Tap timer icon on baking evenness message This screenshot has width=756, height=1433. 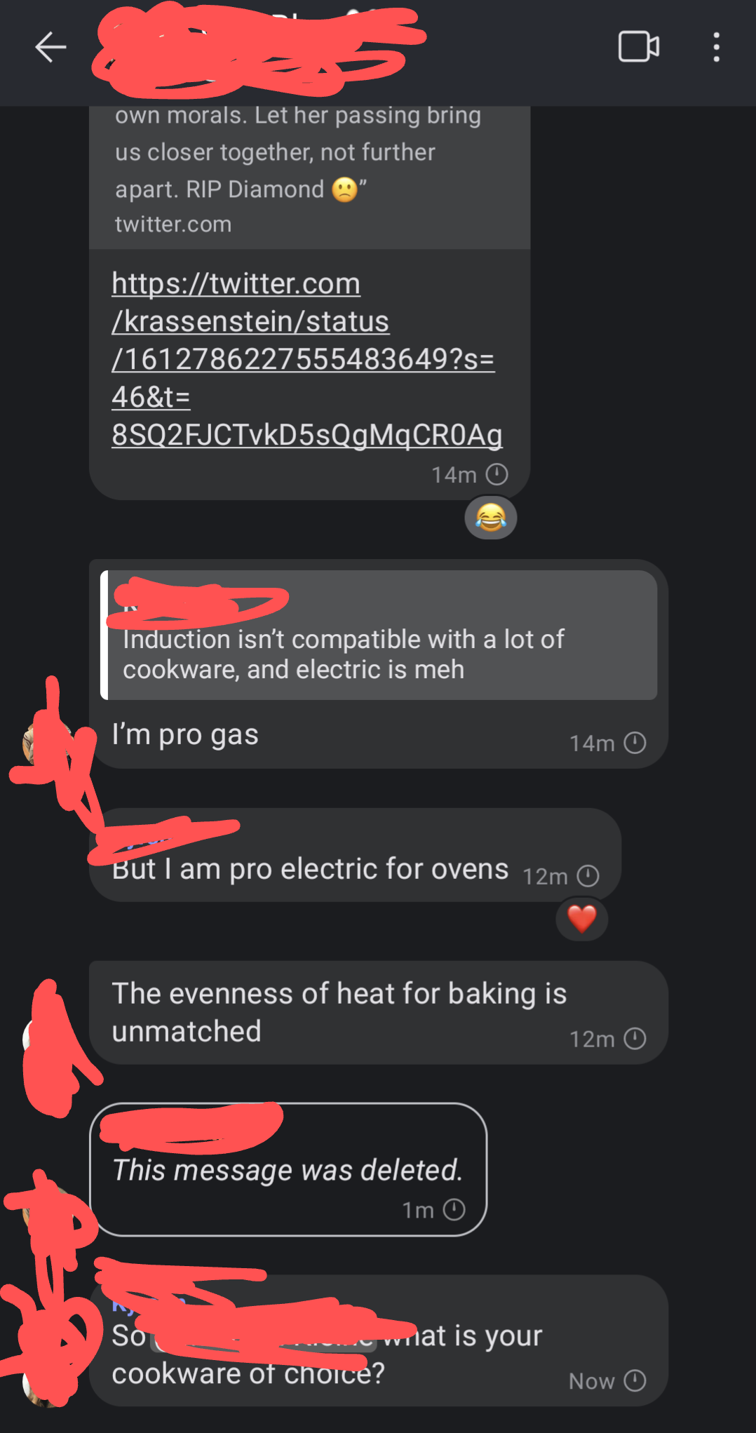tap(635, 1039)
